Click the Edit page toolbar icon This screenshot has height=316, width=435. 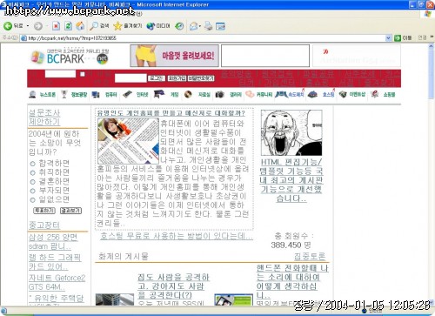(x=220, y=26)
